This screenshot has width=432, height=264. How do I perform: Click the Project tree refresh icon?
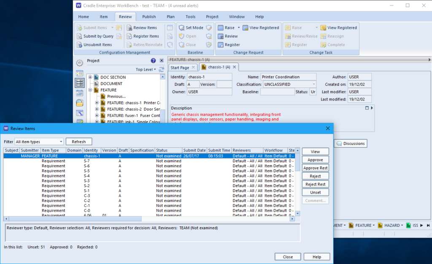(162, 69)
